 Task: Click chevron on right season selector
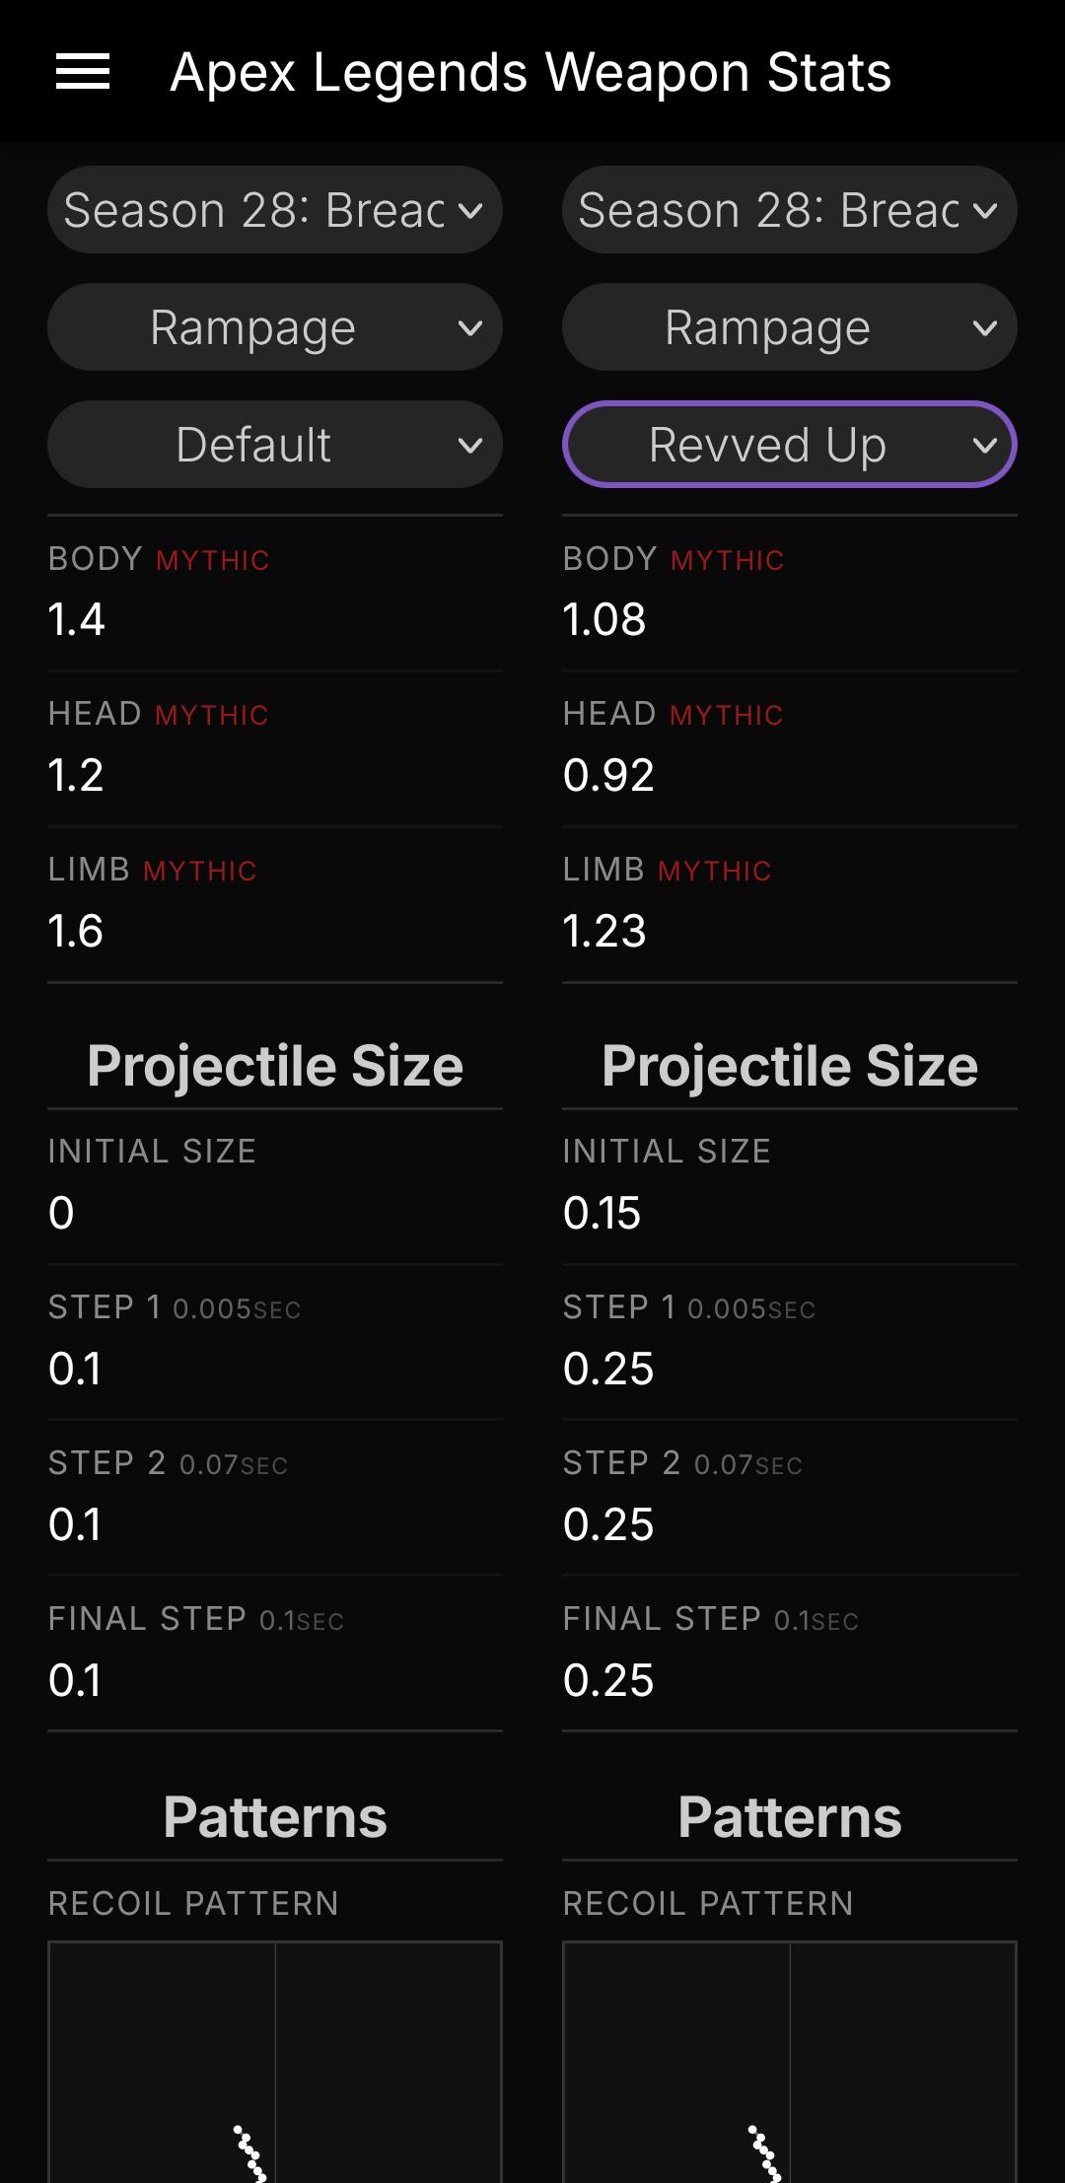[x=985, y=211]
